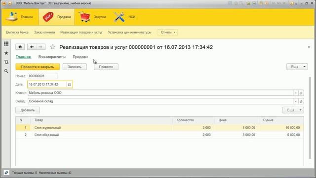Click the price cell 5 000,00
The image size is (316, 178).
(x=237, y=128)
